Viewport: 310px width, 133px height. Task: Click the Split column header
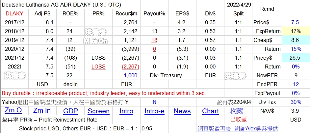click(x=239, y=13)
